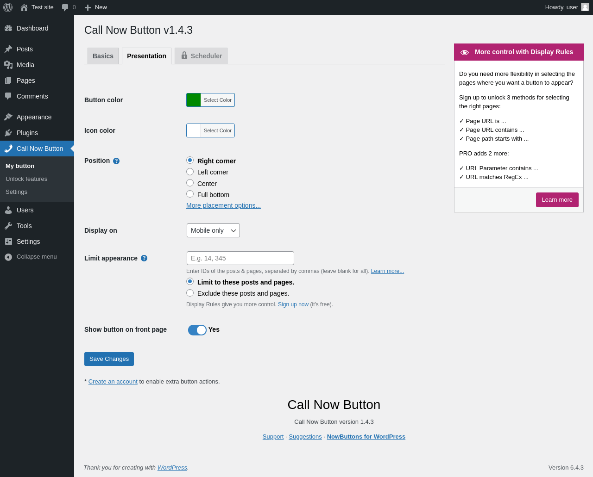Image resolution: width=593 pixels, height=477 pixels.
Task: Click the Call Now Button phone icon
Action: (8, 149)
